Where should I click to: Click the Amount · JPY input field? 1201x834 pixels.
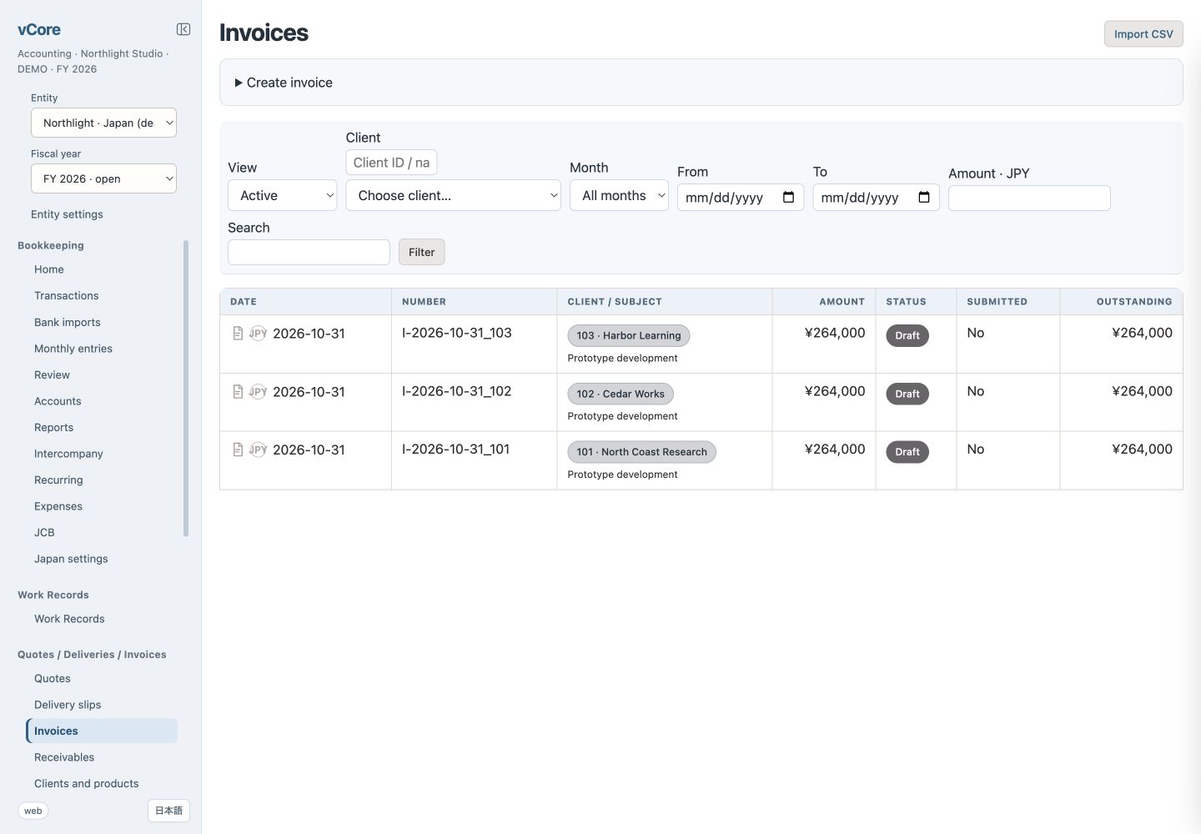click(x=1029, y=198)
